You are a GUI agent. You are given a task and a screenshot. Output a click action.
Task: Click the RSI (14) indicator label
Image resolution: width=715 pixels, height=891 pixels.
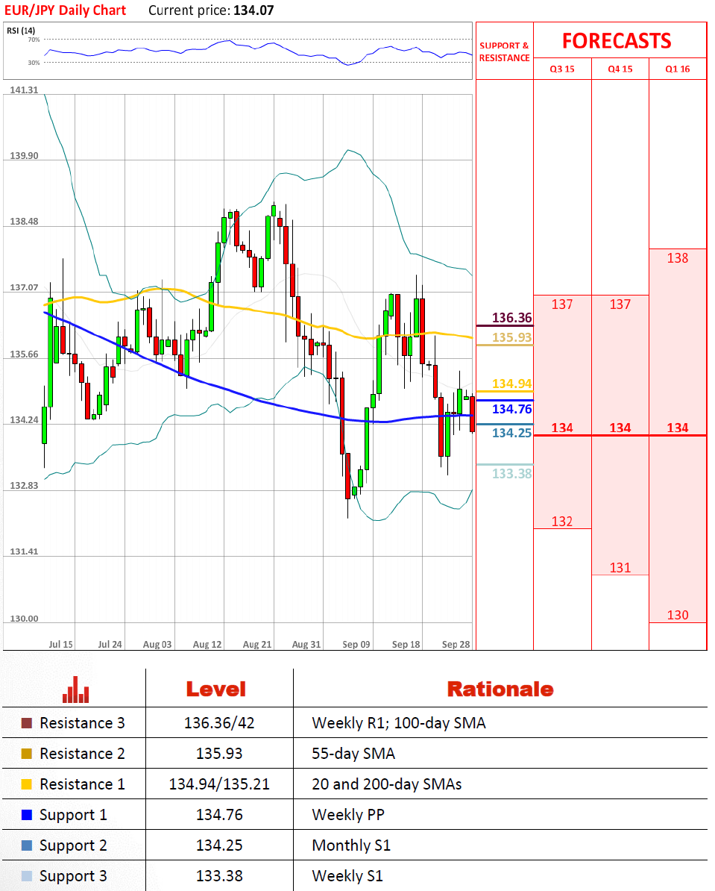[21, 31]
